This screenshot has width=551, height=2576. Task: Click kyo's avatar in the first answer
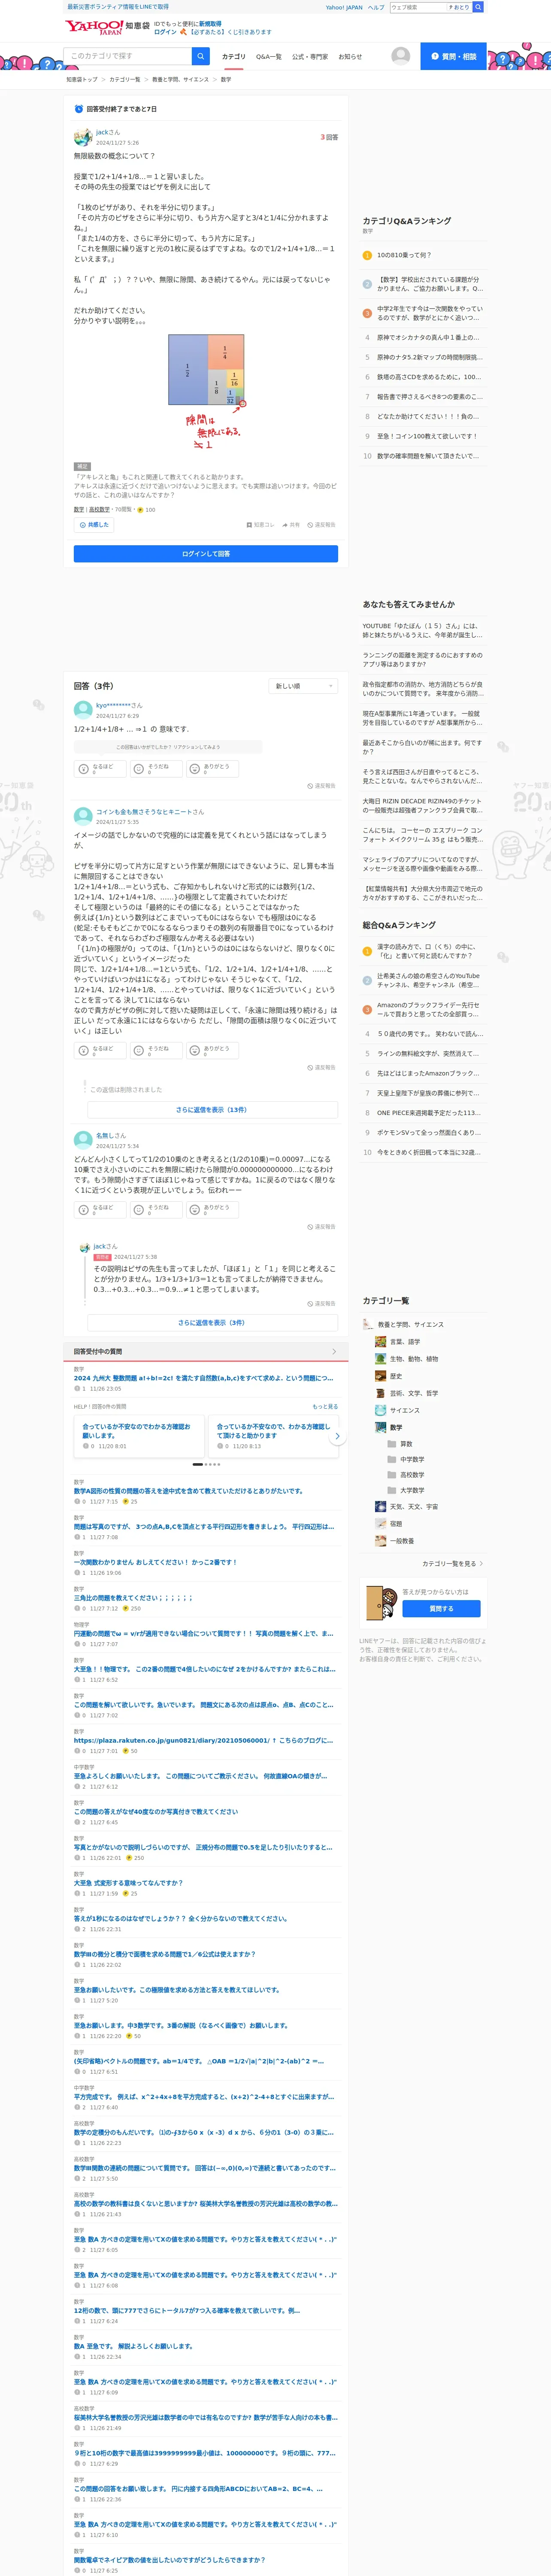click(x=83, y=710)
